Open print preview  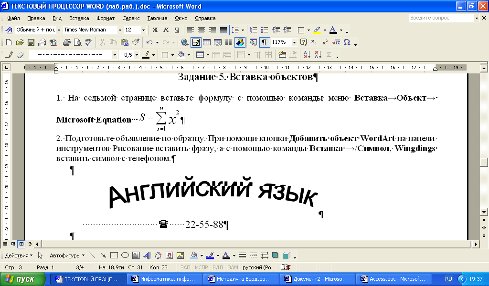(x=78, y=42)
